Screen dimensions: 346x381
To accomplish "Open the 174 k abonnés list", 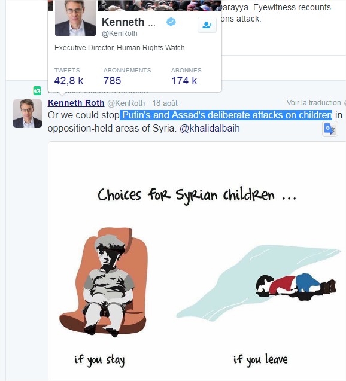I will point(184,81).
